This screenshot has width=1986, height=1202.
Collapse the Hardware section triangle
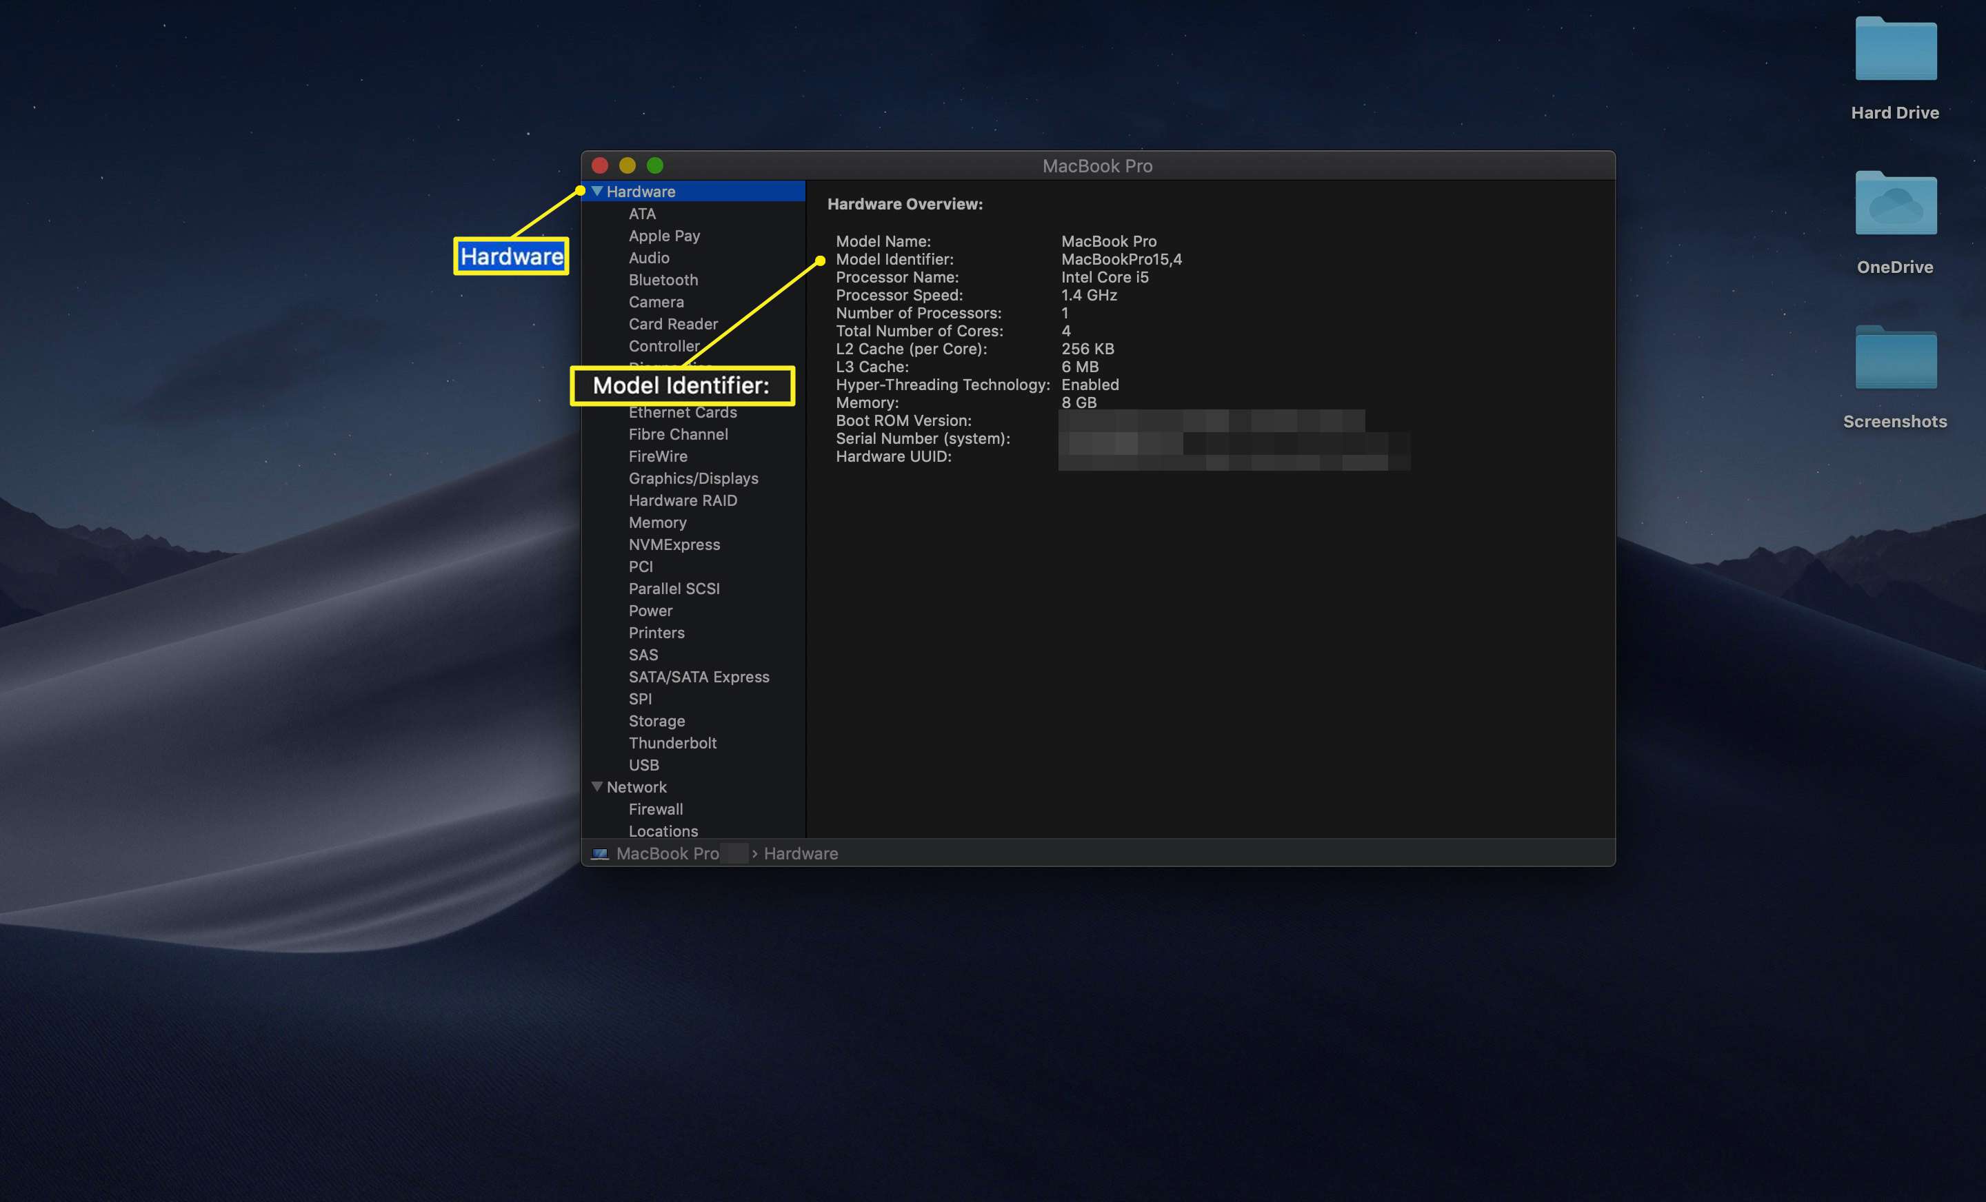596,191
